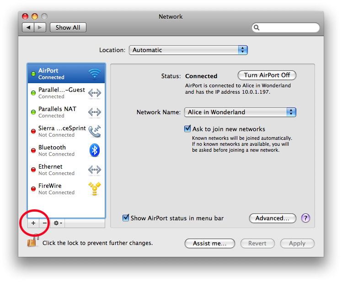The height and width of the screenshot is (282, 342).
Task: Click the Network window title
Action: coord(171,16)
